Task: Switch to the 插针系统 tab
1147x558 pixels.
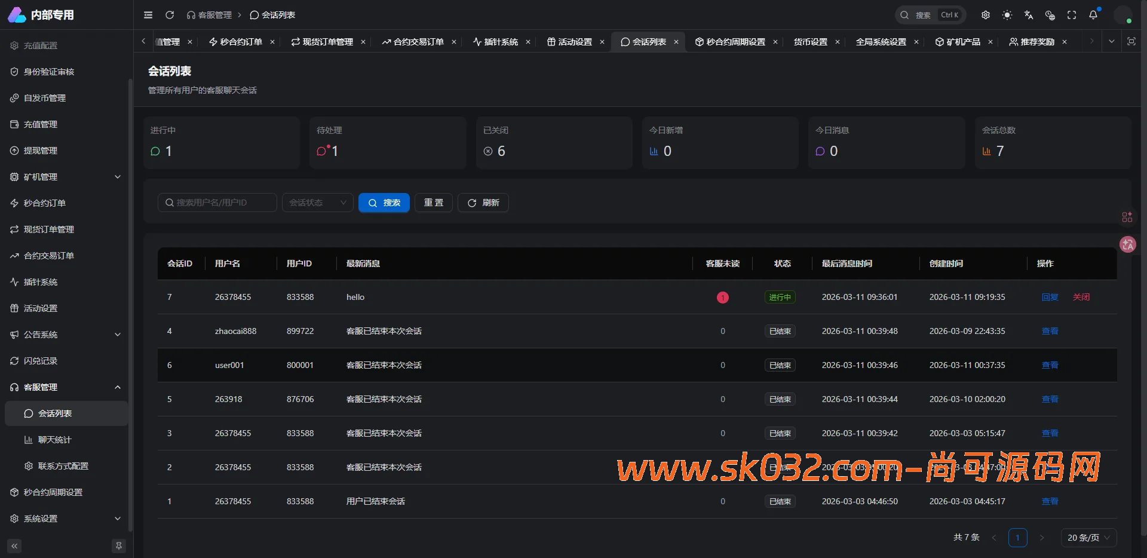Action: (x=501, y=42)
